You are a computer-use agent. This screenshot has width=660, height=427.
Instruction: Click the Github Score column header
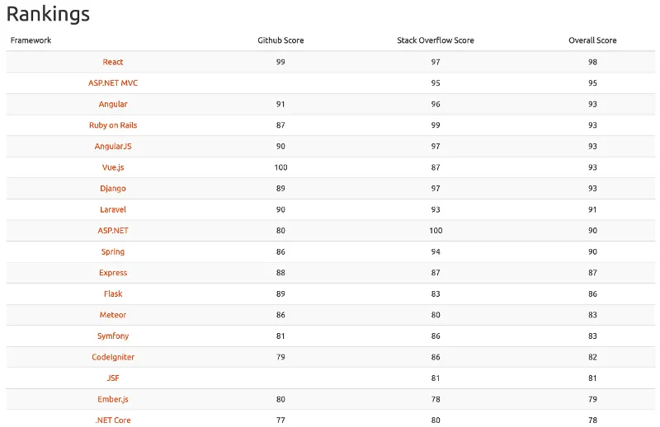tap(280, 40)
